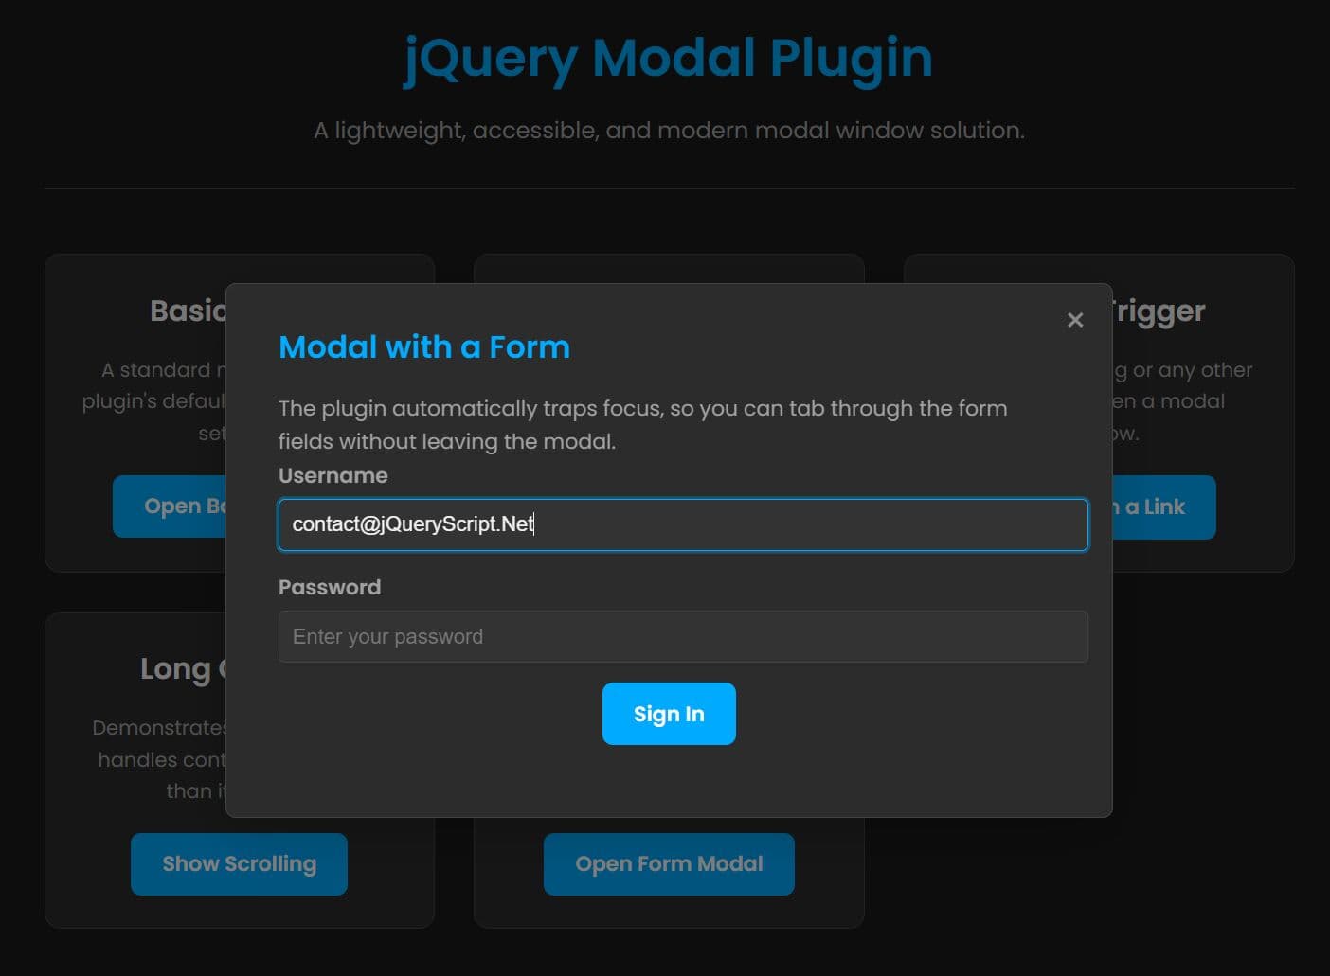Close the Modal with a Form dialog
Image resolution: width=1330 pixels, height=976 pixels.
(1075, 320)
